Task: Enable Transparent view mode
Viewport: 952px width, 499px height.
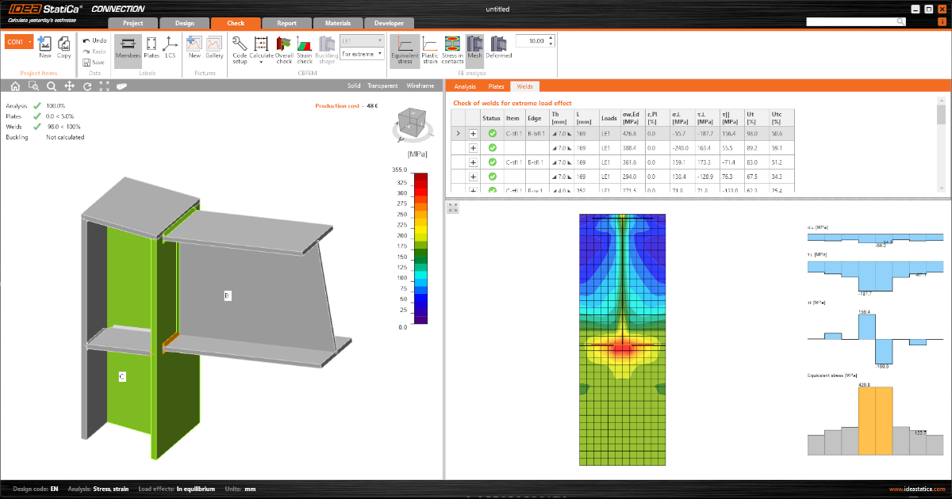Action: point(382,85)
